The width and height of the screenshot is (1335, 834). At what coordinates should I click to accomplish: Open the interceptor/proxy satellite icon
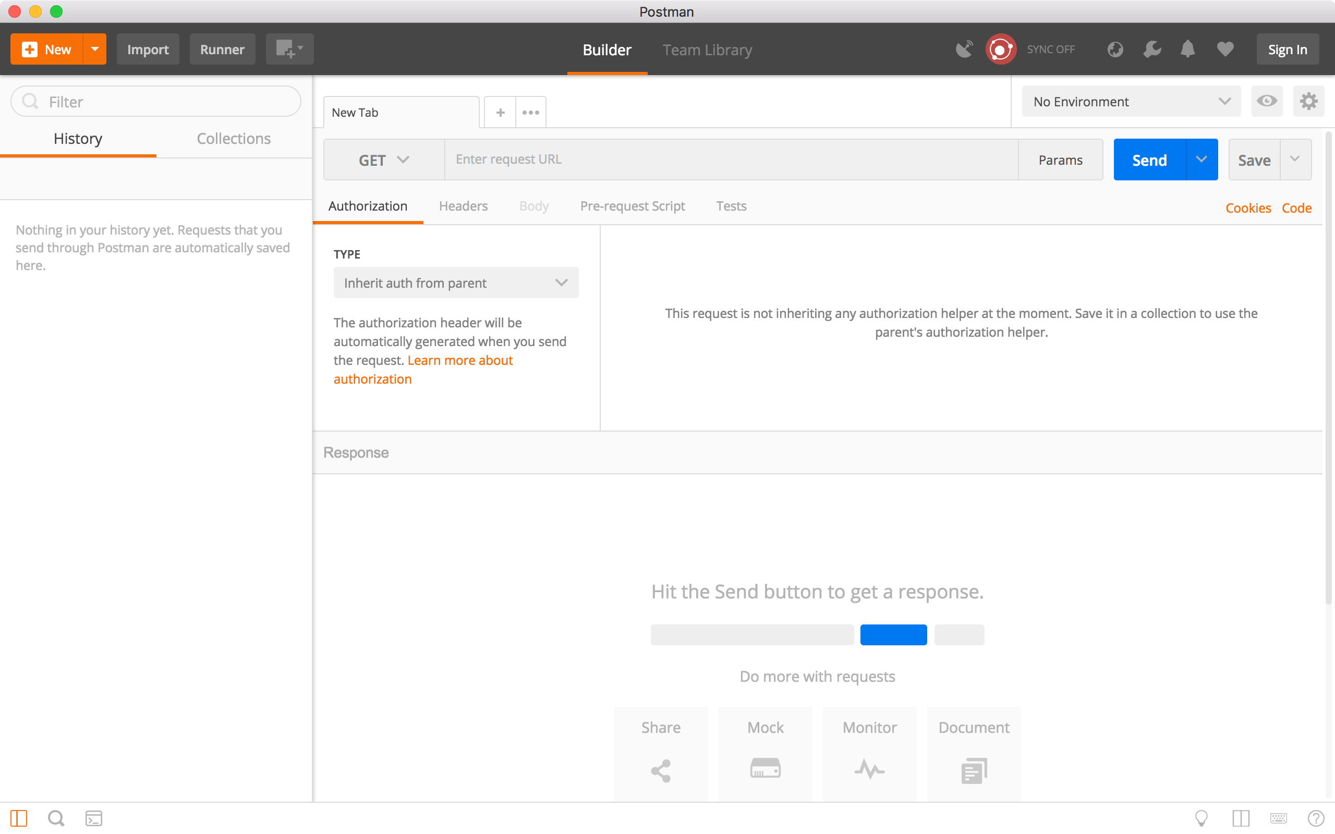964,49
